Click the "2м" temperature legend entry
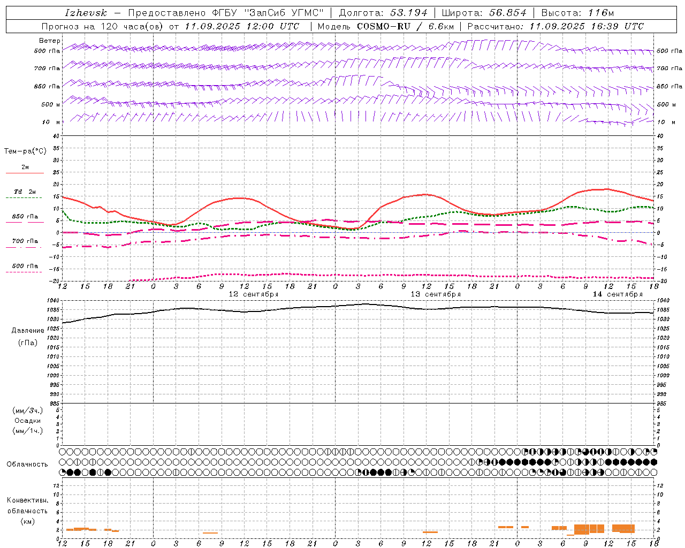Viewport: 685px width, 548px height. tap(25, 167)
